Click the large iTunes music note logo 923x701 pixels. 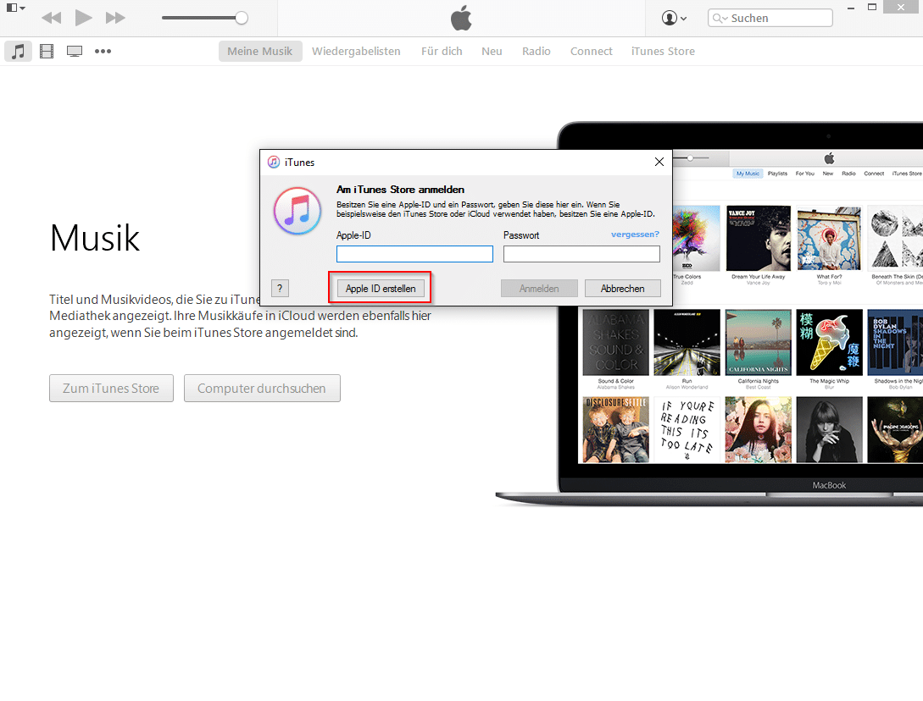(297, 211)
